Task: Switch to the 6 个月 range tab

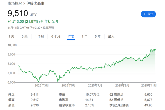Action: tap(56, 36)
